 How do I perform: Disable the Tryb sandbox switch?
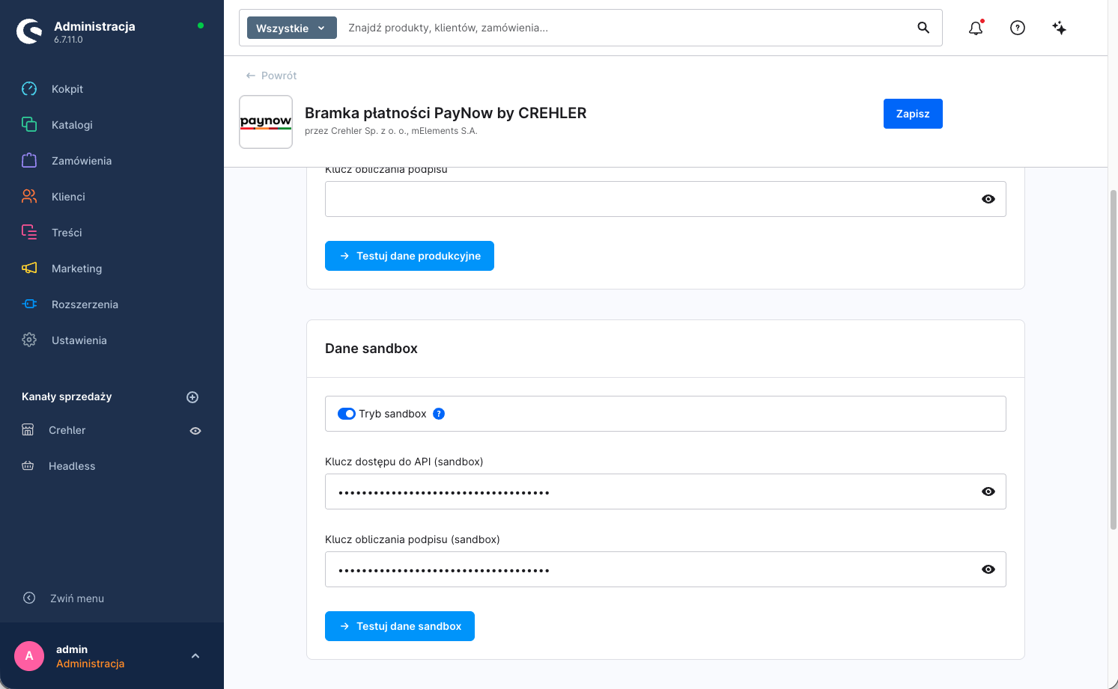pos(347,414)
